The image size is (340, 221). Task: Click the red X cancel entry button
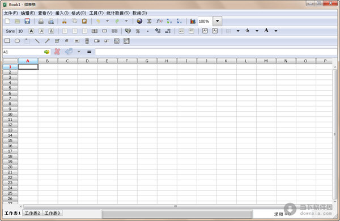57,52
